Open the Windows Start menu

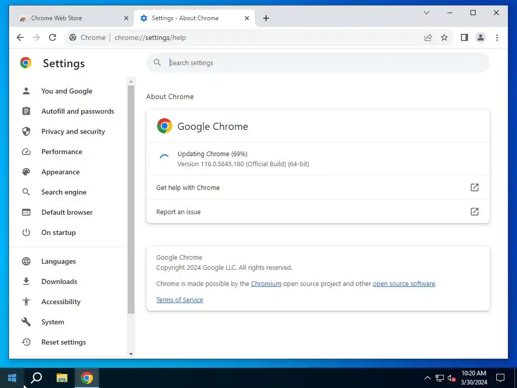pyautogui.click(x=12, y=378)
